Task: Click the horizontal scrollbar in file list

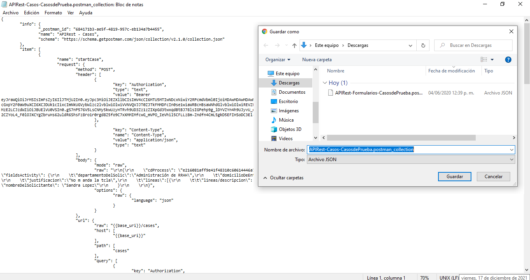Action: click(401, 138)
